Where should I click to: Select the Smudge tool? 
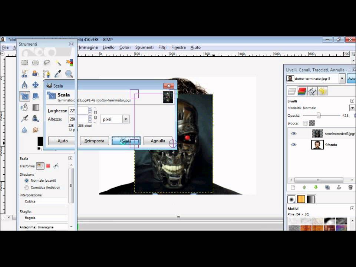tap(36, 130)
